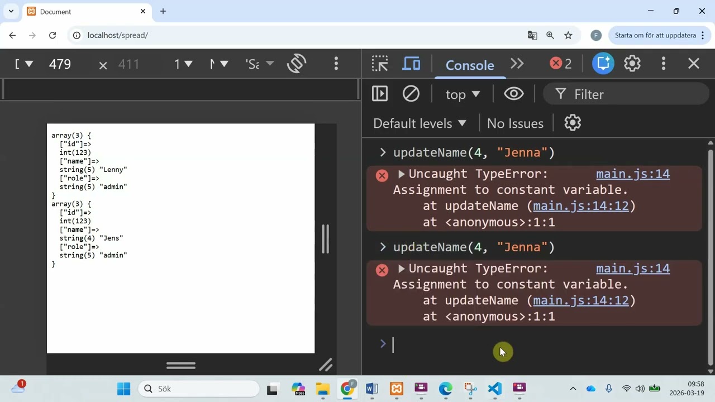Open the Chrome profile avatar
The height and width of the screenshot is (402, 715).
point(596,35)
